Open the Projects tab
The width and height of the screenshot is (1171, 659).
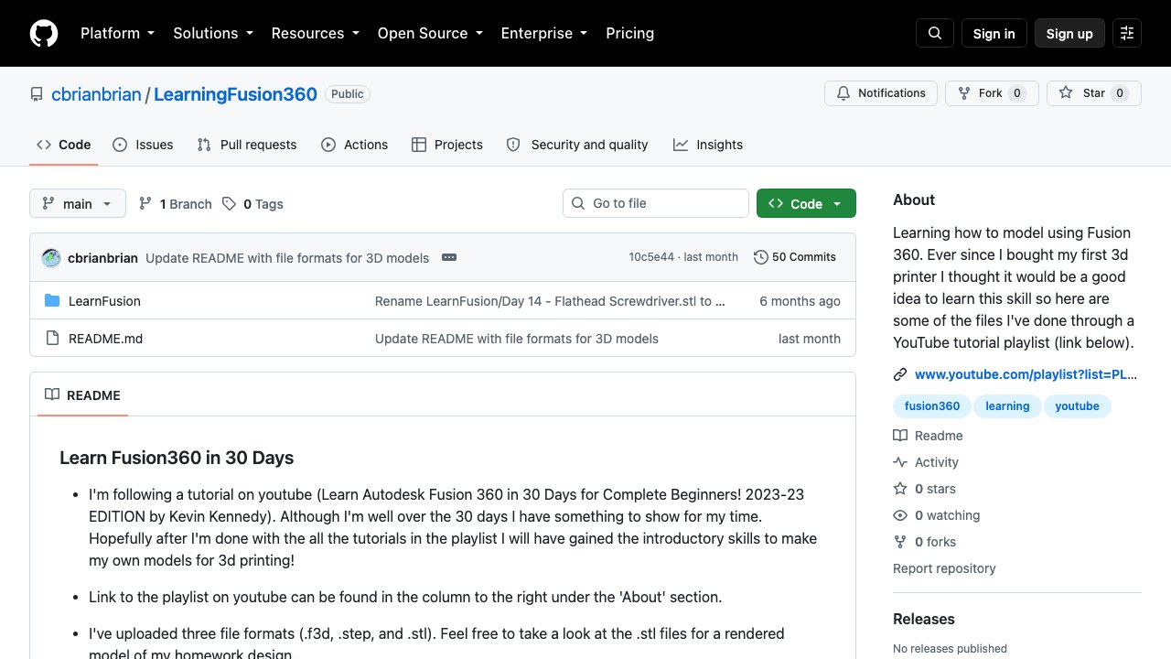click(447, 145)
